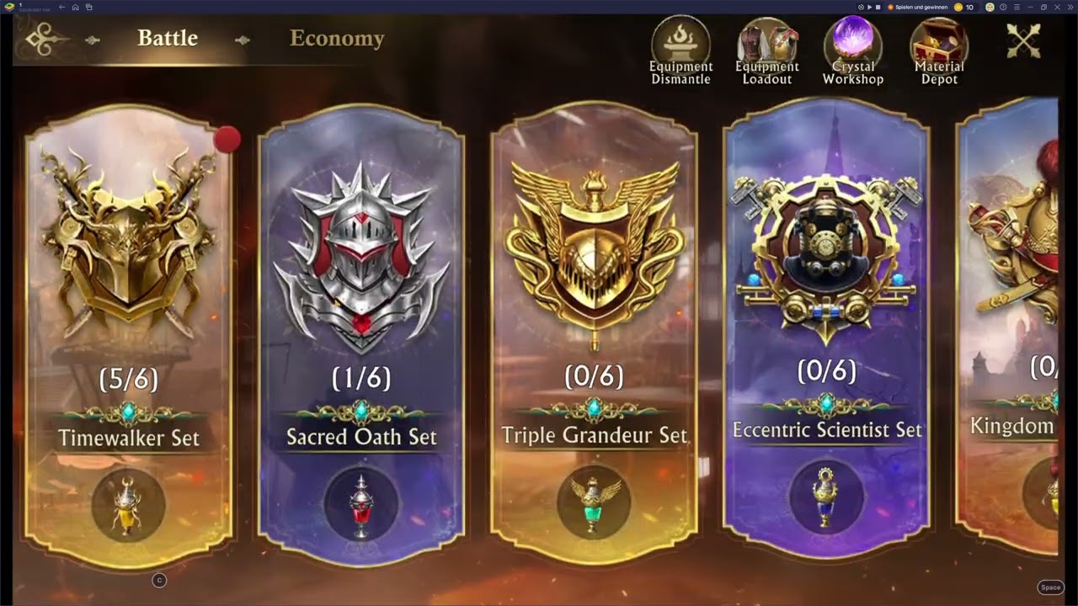Click BlueStacks home icon in title bar
The height and width of the screenshot is (606, 1078).
(75, 7)
